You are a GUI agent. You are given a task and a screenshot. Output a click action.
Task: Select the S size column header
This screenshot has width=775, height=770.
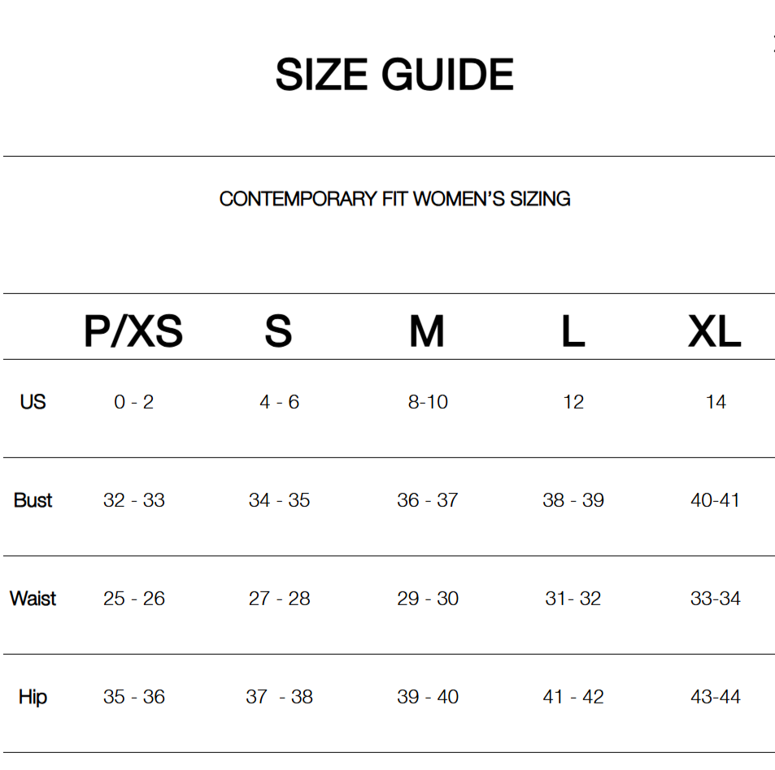tap(278, 331)
